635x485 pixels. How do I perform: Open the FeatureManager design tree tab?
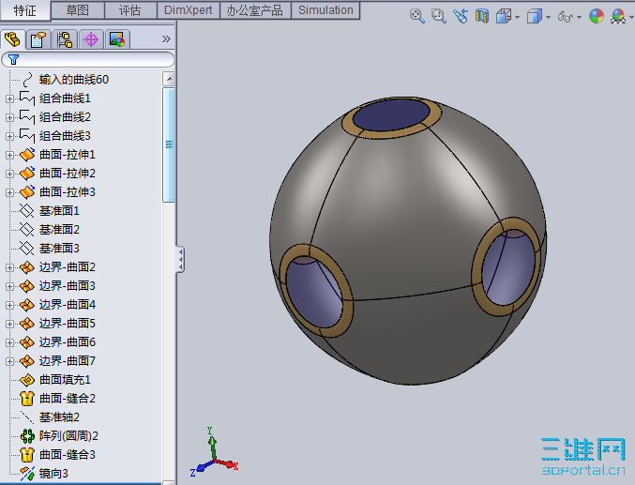pos(12,39)
